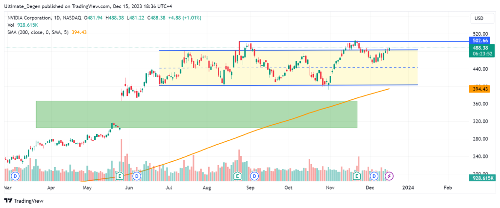Image resolution: width=500 pixels, height=208 pixels.
Task: Click the Aug label on time axis
Action: (207, 188)
